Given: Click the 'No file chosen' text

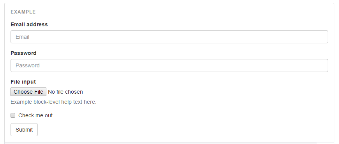Looking at the screenshot, I should coord(65,92).
